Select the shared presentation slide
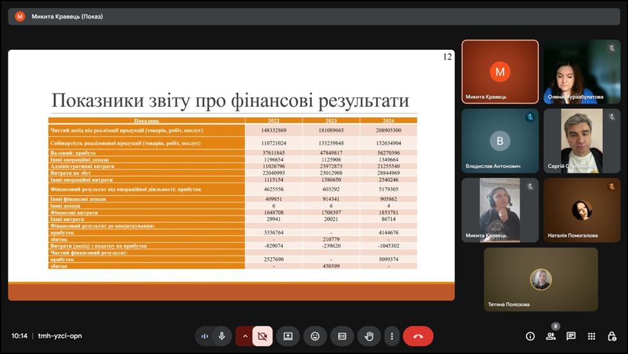 point(231,175)
